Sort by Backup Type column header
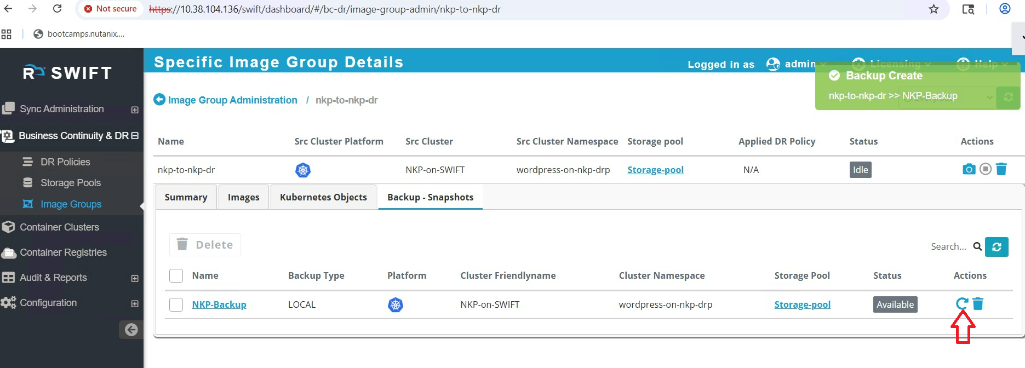 [316, 275]
